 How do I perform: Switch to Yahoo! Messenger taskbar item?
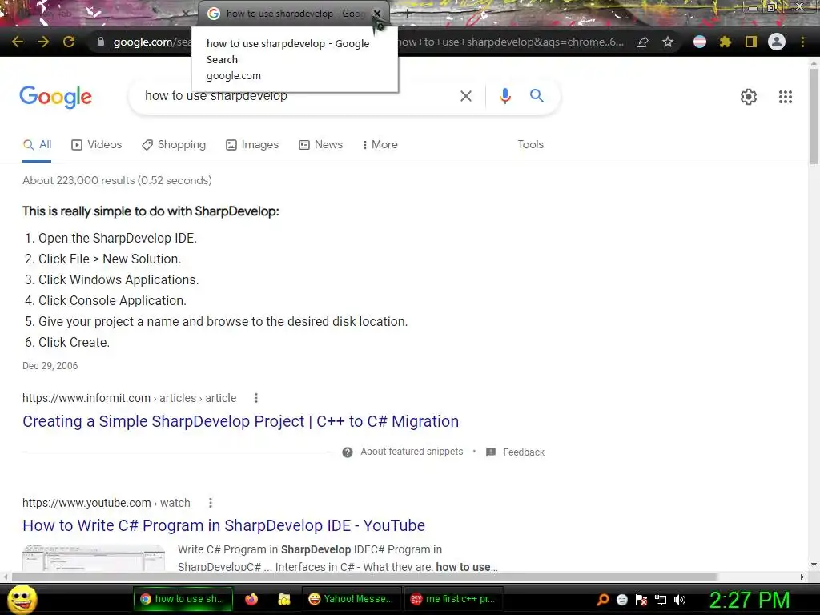pyautogui.click(x=351, y=599)
